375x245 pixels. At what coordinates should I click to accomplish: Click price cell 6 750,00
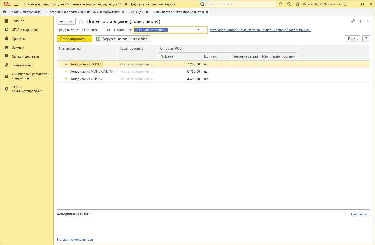(180, 71)
